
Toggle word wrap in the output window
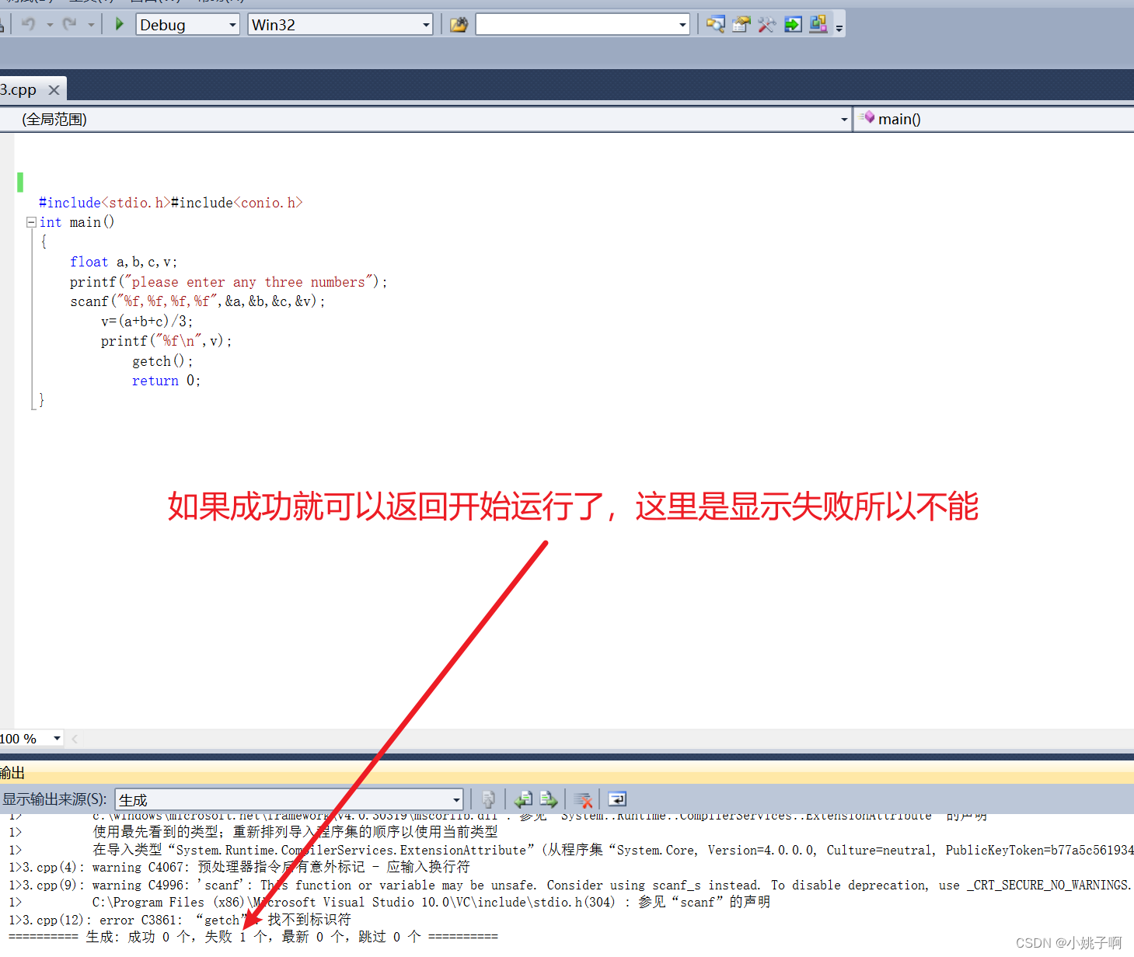(x=616, y=799)
